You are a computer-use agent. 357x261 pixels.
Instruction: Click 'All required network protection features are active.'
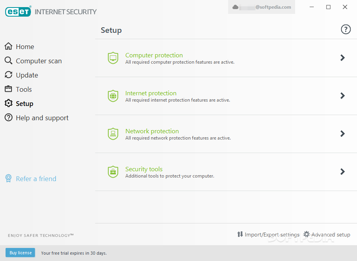pyautogui.click(x=178, y=138)
